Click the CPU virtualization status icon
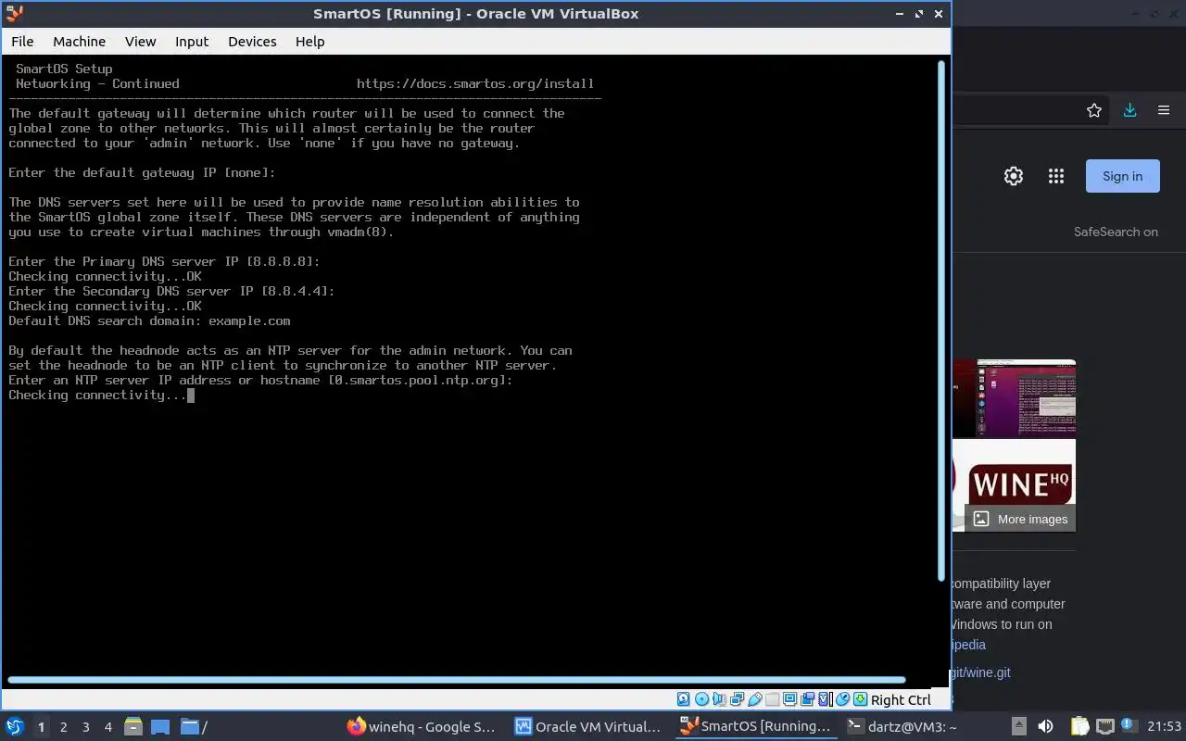Image resolution: width=1186 pixels, height=741 pixels. tap(825, 699)
